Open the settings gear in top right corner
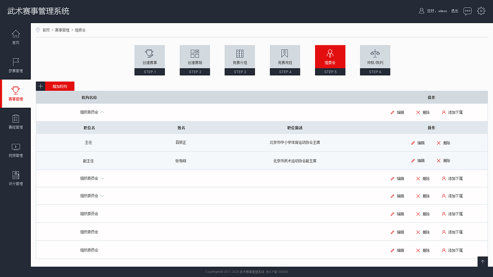This screenshot has height=277, width=493. 481,11
